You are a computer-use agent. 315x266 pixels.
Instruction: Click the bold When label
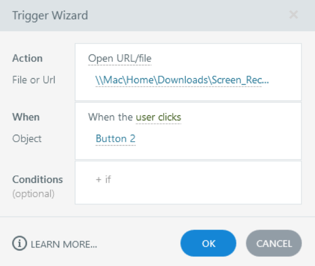pyautogui.click(x=26, y=117)
